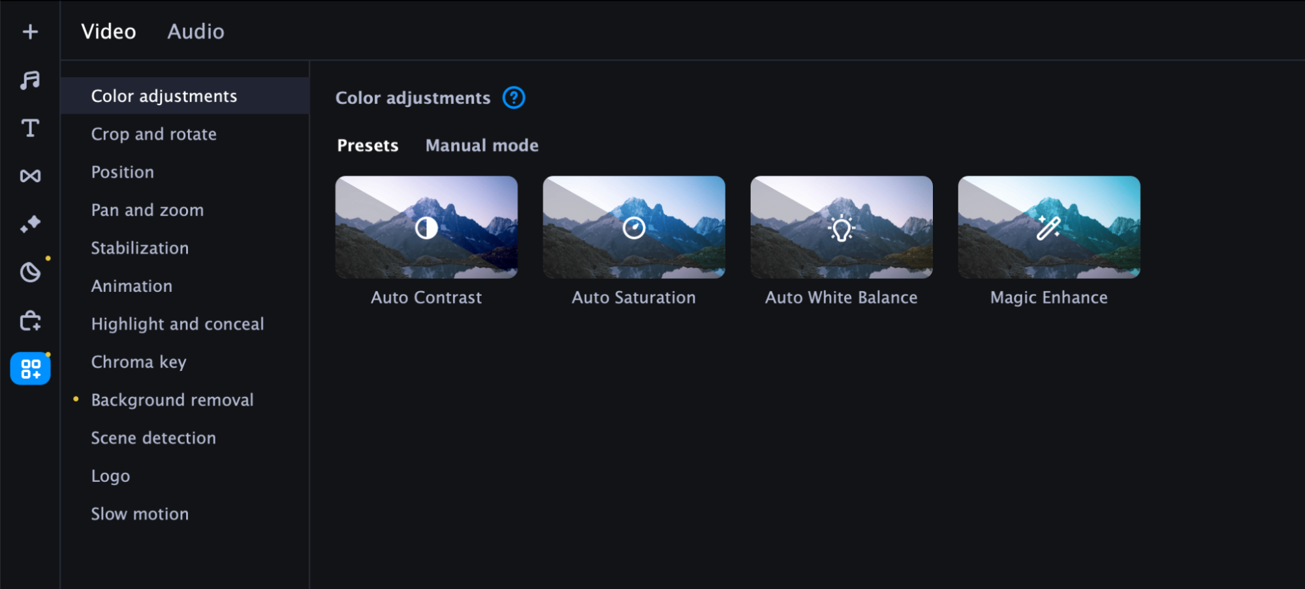Image resolution: width=1305 pixels, height=589 pixels.
Task: Select the highlighted More tools grid icon
Action: [30, 368]
